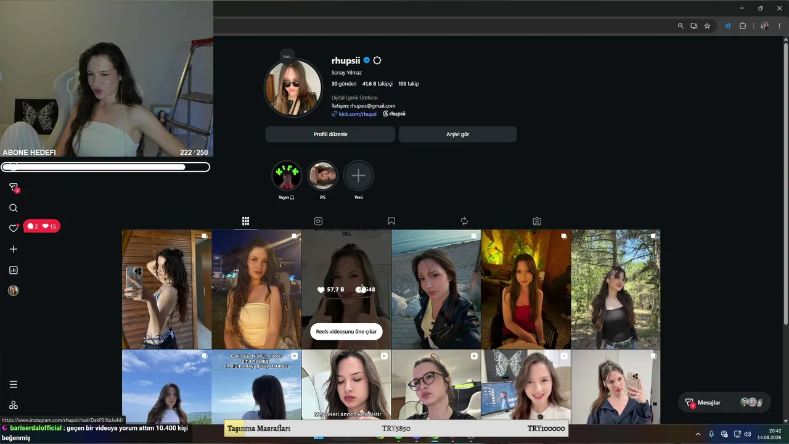Open the reel captioned Meyveleri annen kesmiştir
The width and height of the screenshot is (789, 444).
pyautogui.click(x=346, y=387)
